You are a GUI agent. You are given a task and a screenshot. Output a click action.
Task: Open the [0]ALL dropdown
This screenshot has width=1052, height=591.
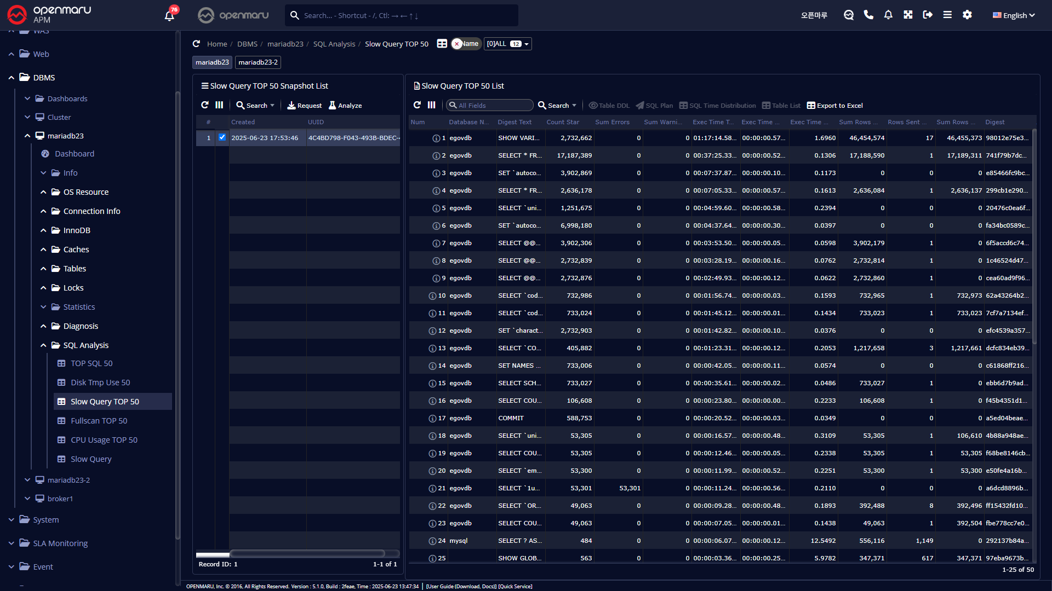coord(507,44)
